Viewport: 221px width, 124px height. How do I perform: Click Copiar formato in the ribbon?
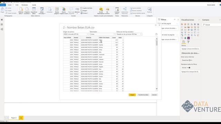11,13
